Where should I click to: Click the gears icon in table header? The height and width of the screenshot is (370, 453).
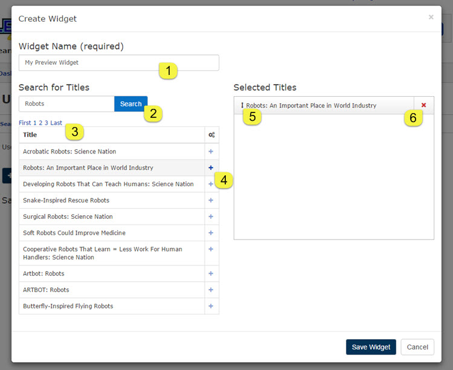tap(211, 135)
